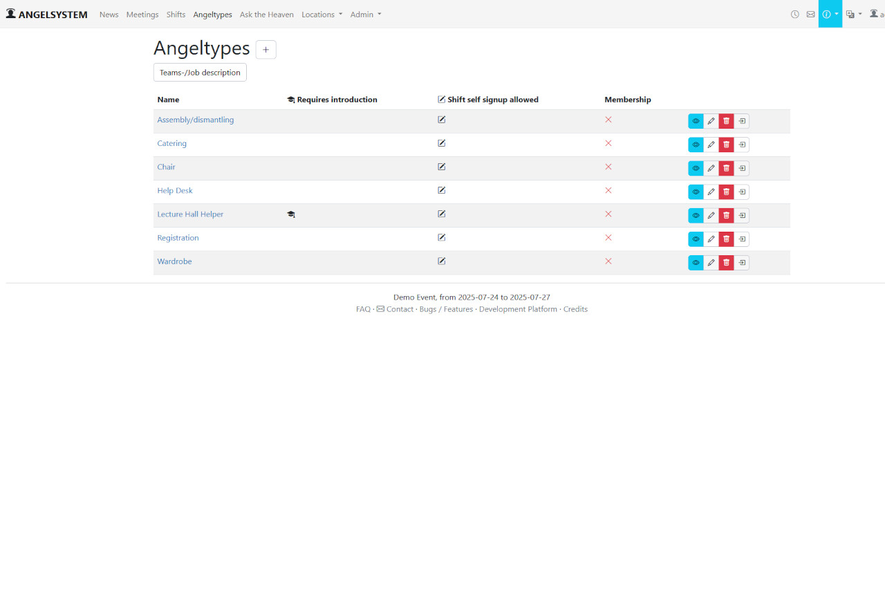The width and height of the screenshot is (885, 590).
Task: Expand the Admin dropdown menu
Action: [x=366, y=14]
